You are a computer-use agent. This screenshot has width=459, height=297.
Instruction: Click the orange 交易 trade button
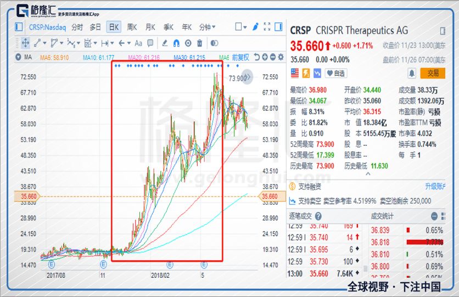point(433,73)
